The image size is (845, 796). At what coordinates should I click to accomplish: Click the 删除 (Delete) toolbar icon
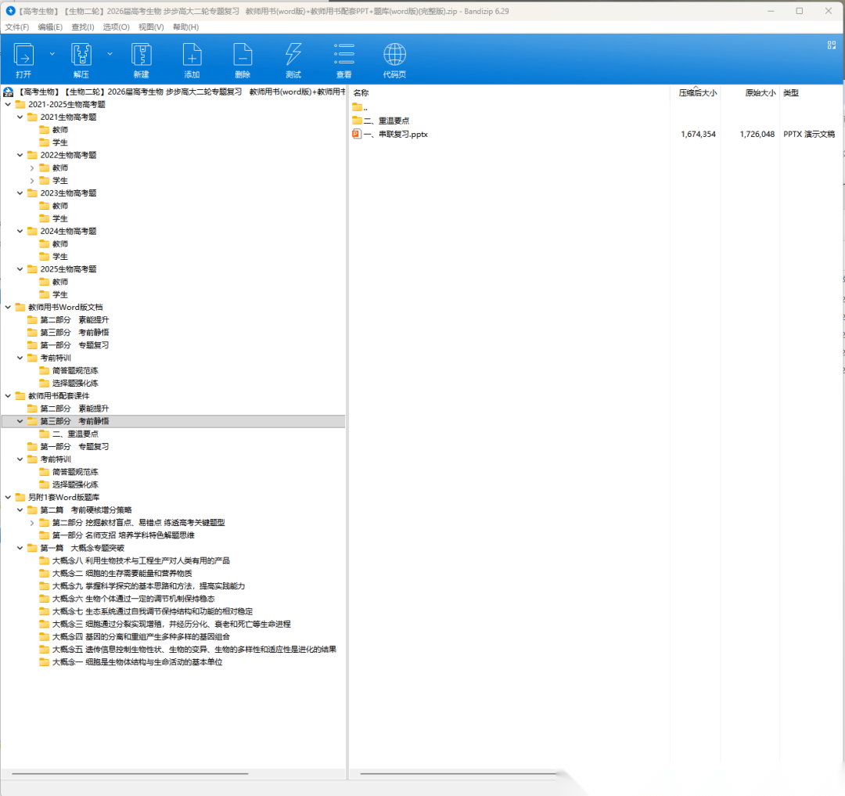pyautogui.click(x=243, y=56)
